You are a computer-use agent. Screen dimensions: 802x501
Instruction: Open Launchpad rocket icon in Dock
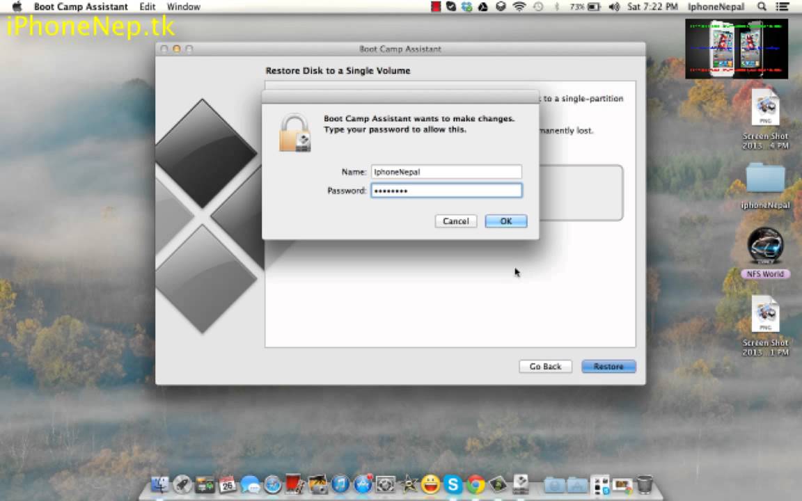pyautogui.click(x=182, y=484)
